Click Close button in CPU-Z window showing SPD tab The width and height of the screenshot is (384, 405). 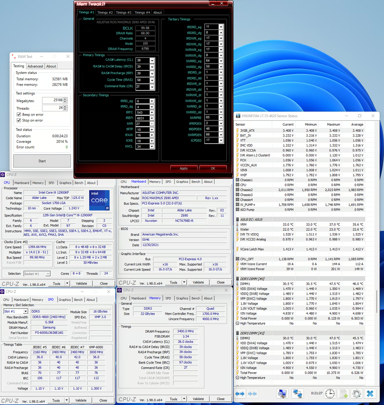coord(103,401)
